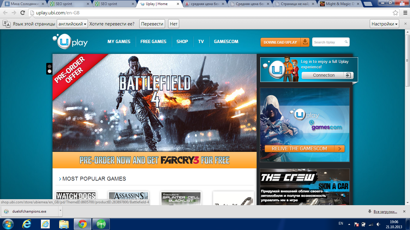Click the EN language indicator
Image resolution: width=410 pixels, height=230 pixels.
click(x=341, y=223)
